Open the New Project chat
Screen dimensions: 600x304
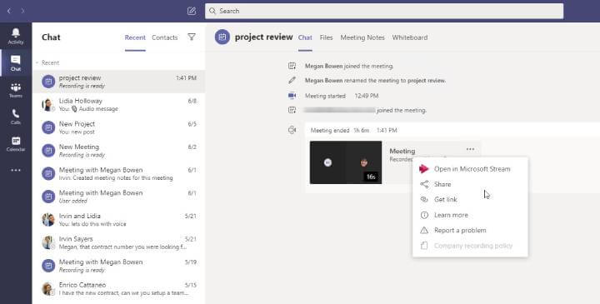pos(118,127)
